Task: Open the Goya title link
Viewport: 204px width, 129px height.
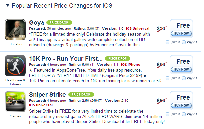Action: pos(37,23)
